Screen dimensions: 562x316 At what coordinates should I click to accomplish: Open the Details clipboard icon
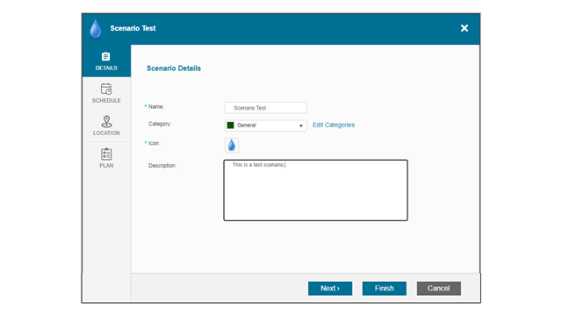coord(105,56)
